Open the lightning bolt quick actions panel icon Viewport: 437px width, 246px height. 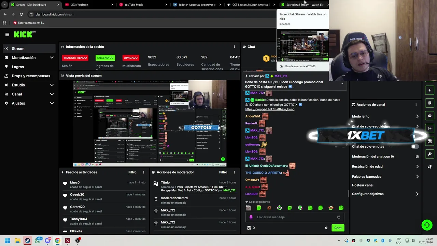(429, 91)
